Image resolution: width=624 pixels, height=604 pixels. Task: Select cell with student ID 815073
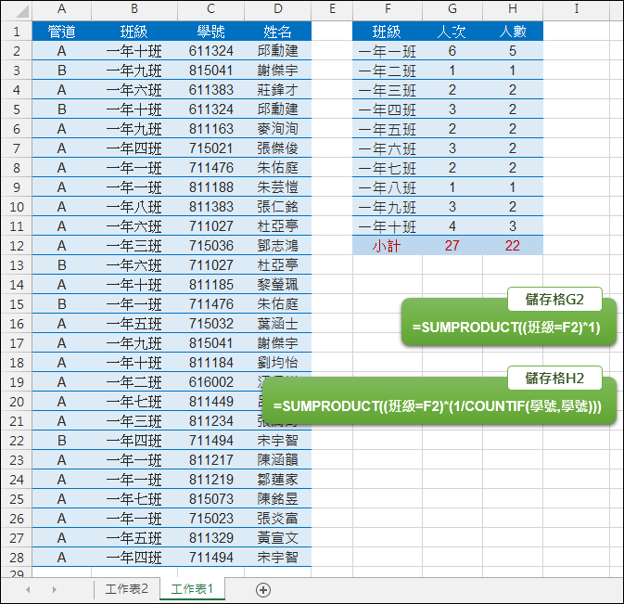pos(210,499)
